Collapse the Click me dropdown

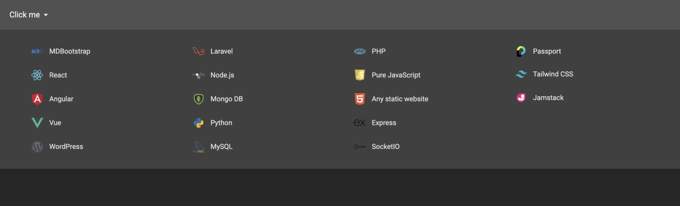tap(29, 15)
